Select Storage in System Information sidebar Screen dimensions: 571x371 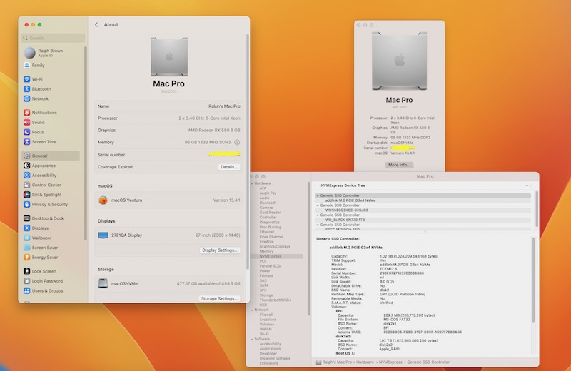266,295
